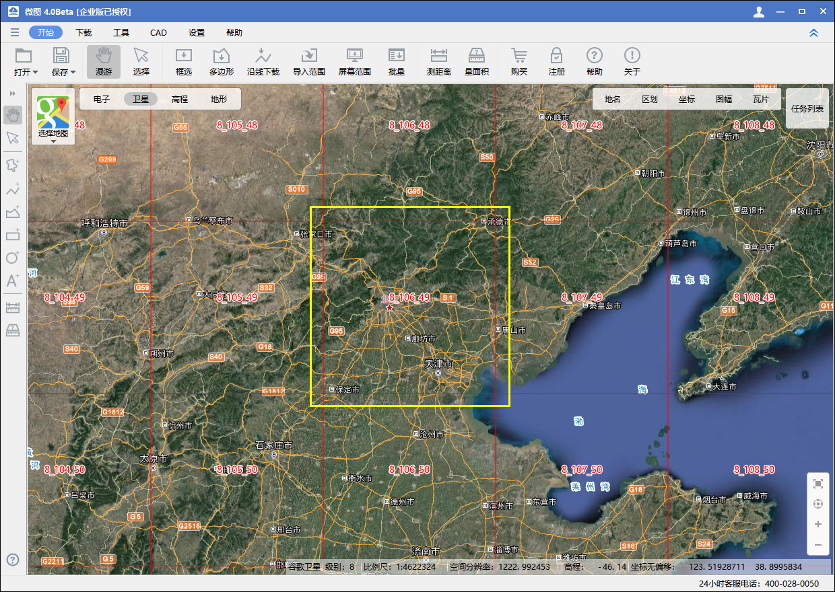Choose the 多边形 polygon selection tool
The height and width of the screenshot is (592, 835).
(222, 62)
